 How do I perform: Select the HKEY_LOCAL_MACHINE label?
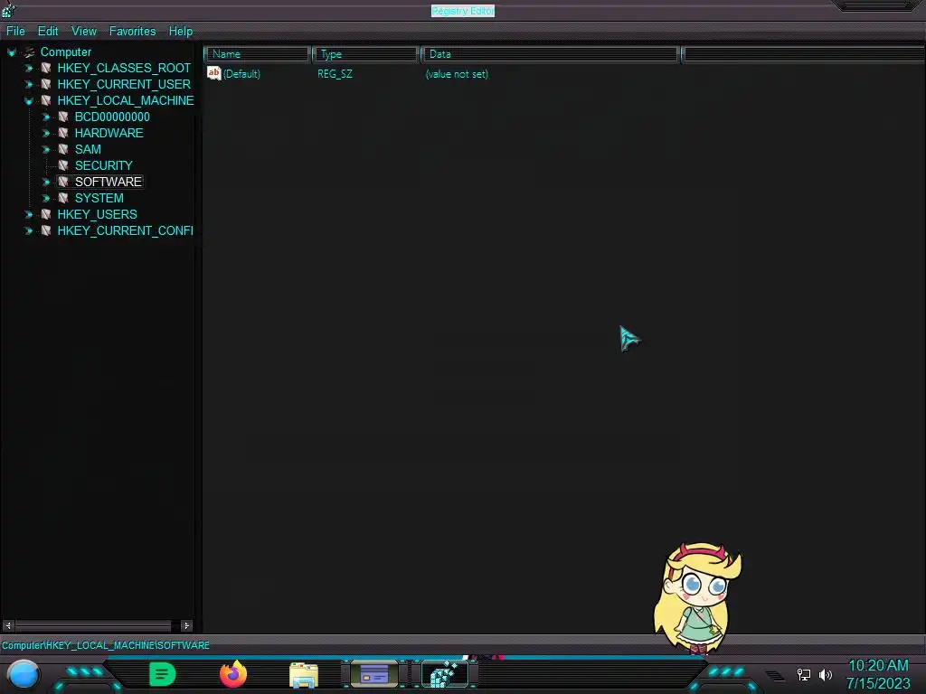(x=126, y=100)
